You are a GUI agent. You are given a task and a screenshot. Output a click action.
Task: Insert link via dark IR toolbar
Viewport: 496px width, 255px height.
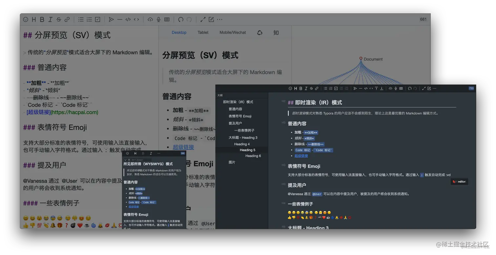click(317, 88)
